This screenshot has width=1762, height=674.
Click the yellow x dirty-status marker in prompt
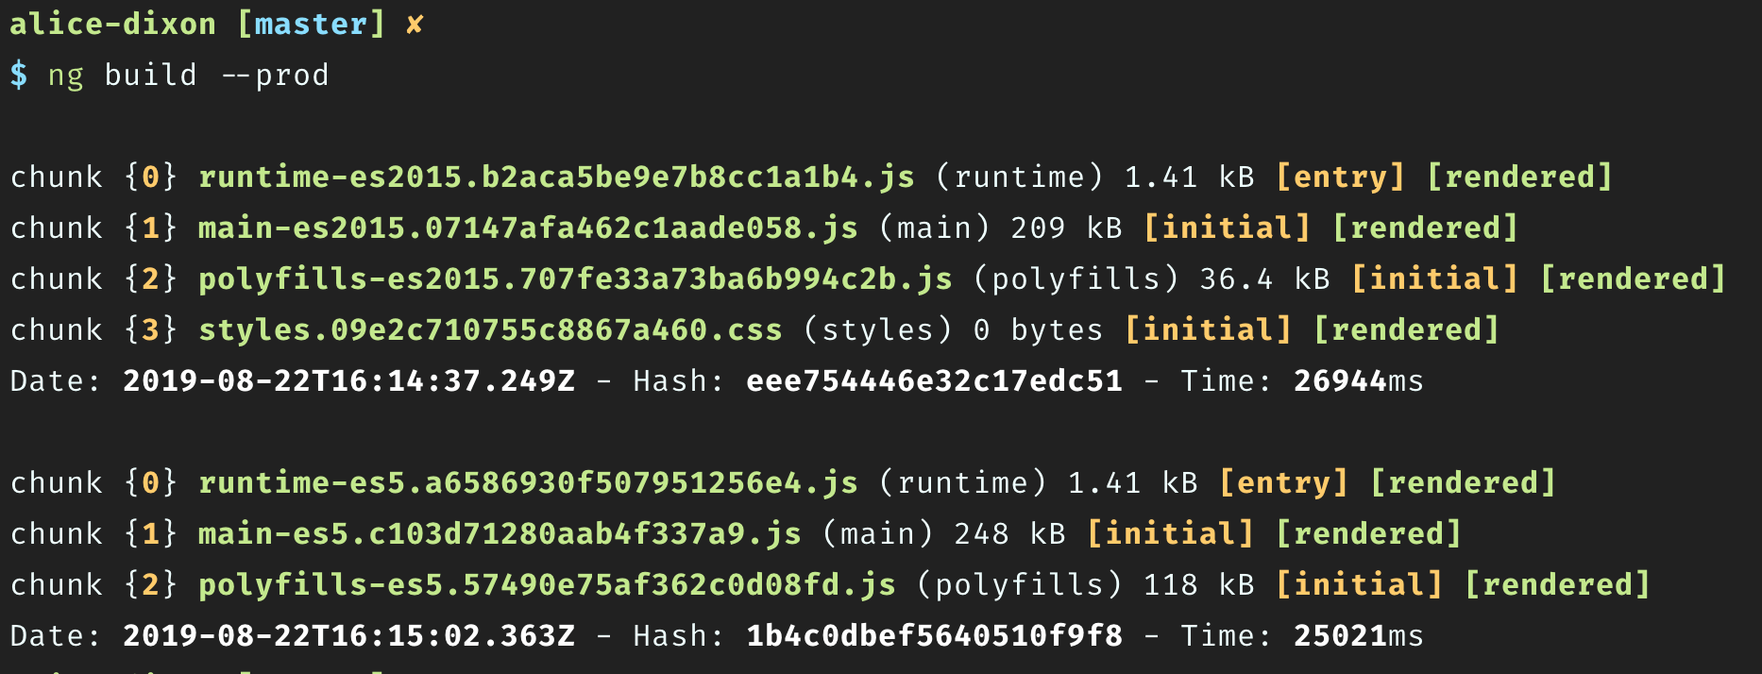(415, 25)
